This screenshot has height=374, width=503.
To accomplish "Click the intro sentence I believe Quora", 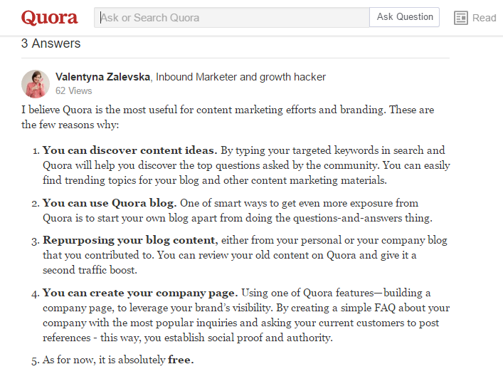I will pos(228,117).
